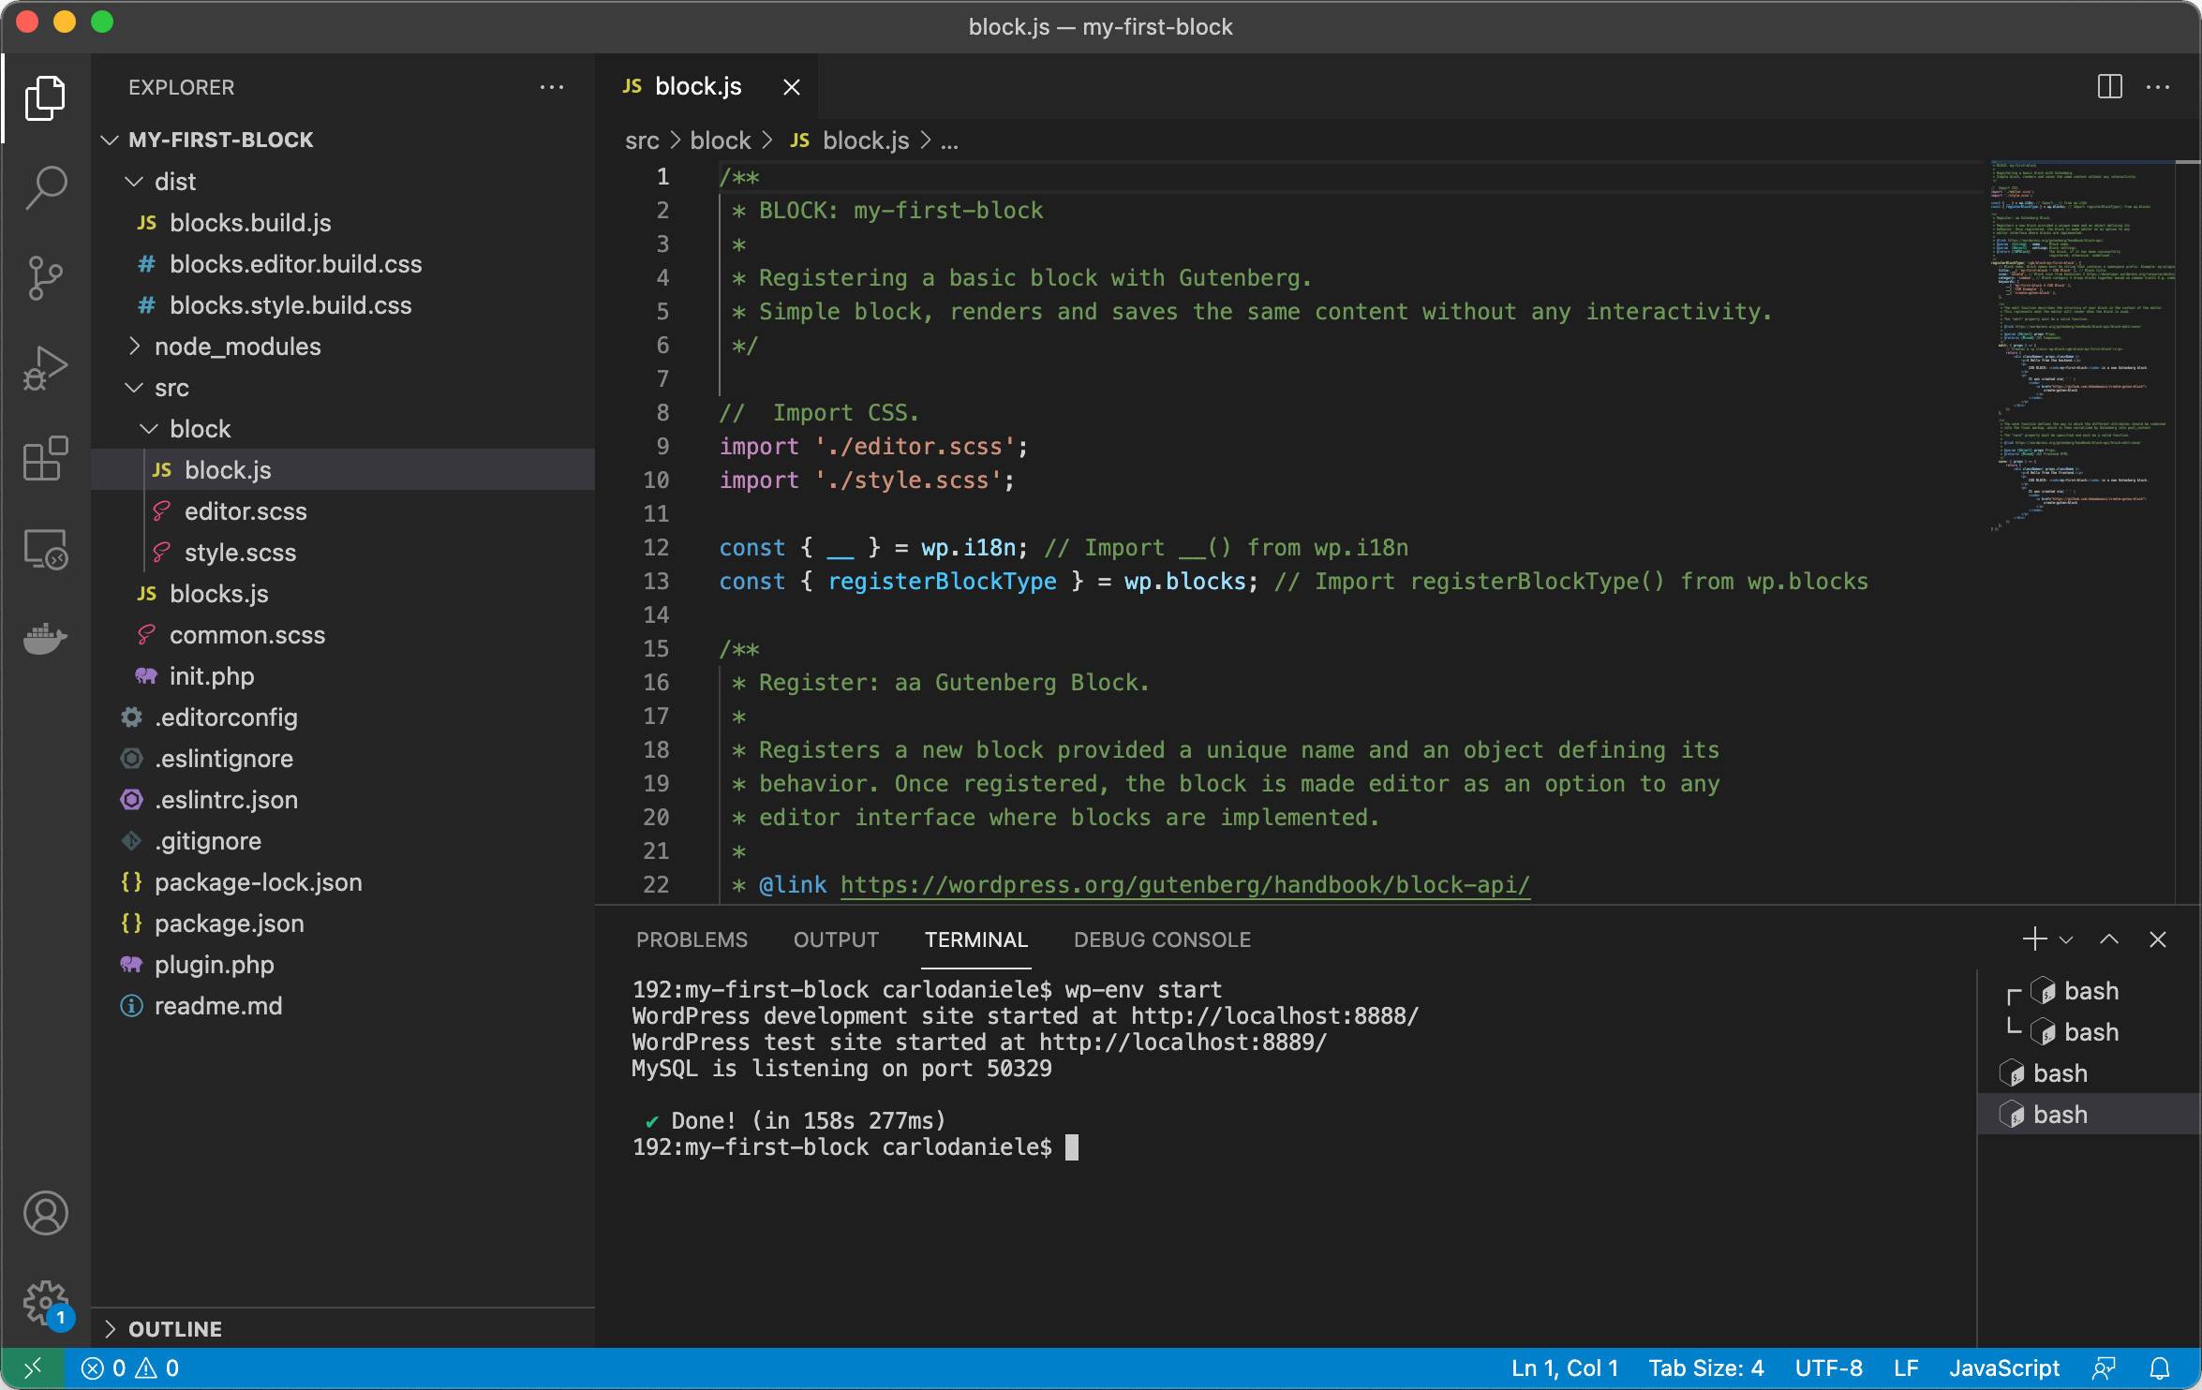Image resolution: width=2202 pixels, height=1390 pixels.
Task: Open the Docker view in the sidebar
Action: (x=44, y=639)
